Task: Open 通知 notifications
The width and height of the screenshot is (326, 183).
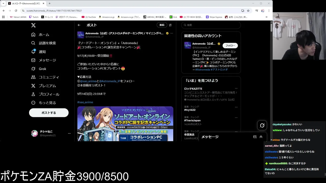Action: click(38, 52)
